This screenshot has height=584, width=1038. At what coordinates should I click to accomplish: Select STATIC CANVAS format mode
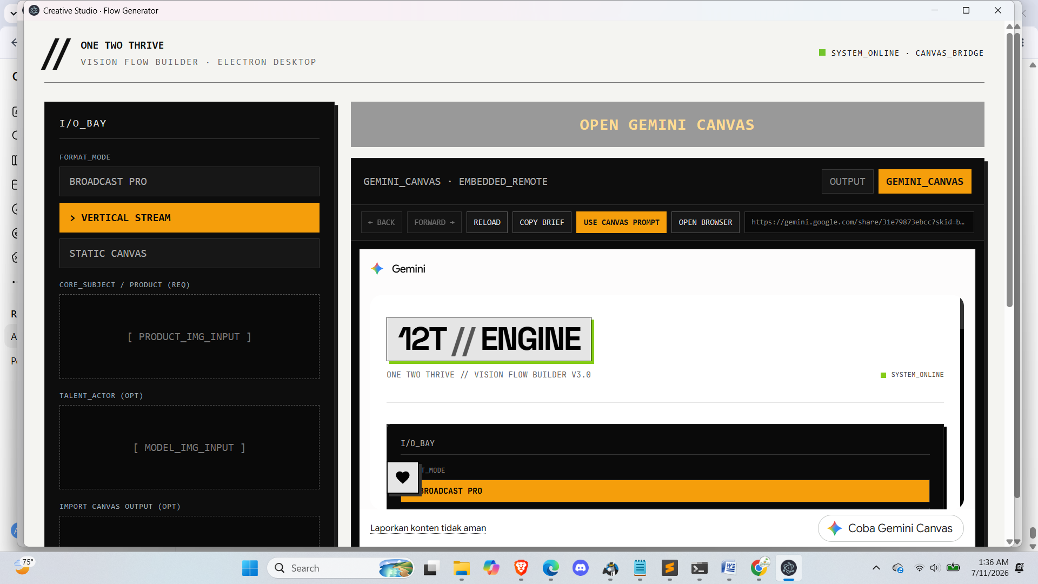[189, 254]
